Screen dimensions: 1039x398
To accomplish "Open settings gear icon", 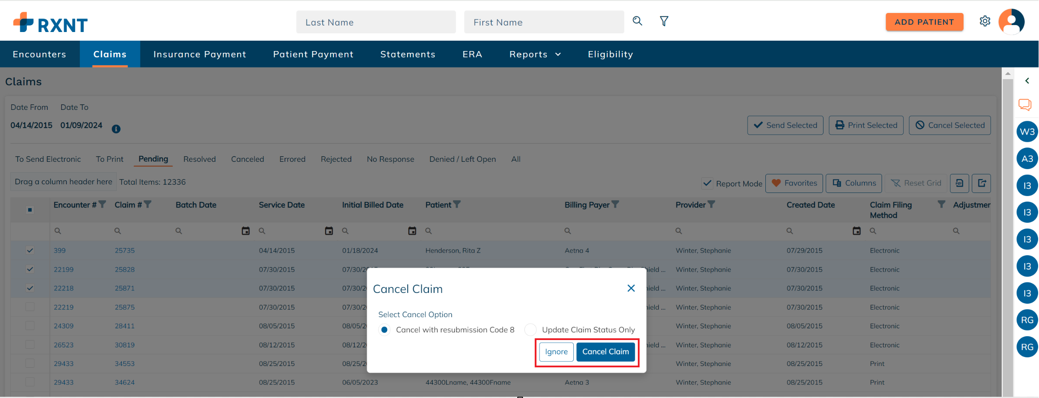I will [x=985, y=21].
